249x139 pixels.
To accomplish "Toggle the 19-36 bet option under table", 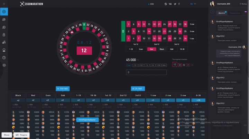I will click(x=182, y=49).
